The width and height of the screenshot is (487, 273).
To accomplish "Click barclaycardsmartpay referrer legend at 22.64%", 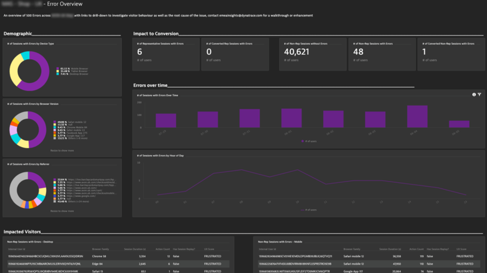I will (x=85, y=180).
